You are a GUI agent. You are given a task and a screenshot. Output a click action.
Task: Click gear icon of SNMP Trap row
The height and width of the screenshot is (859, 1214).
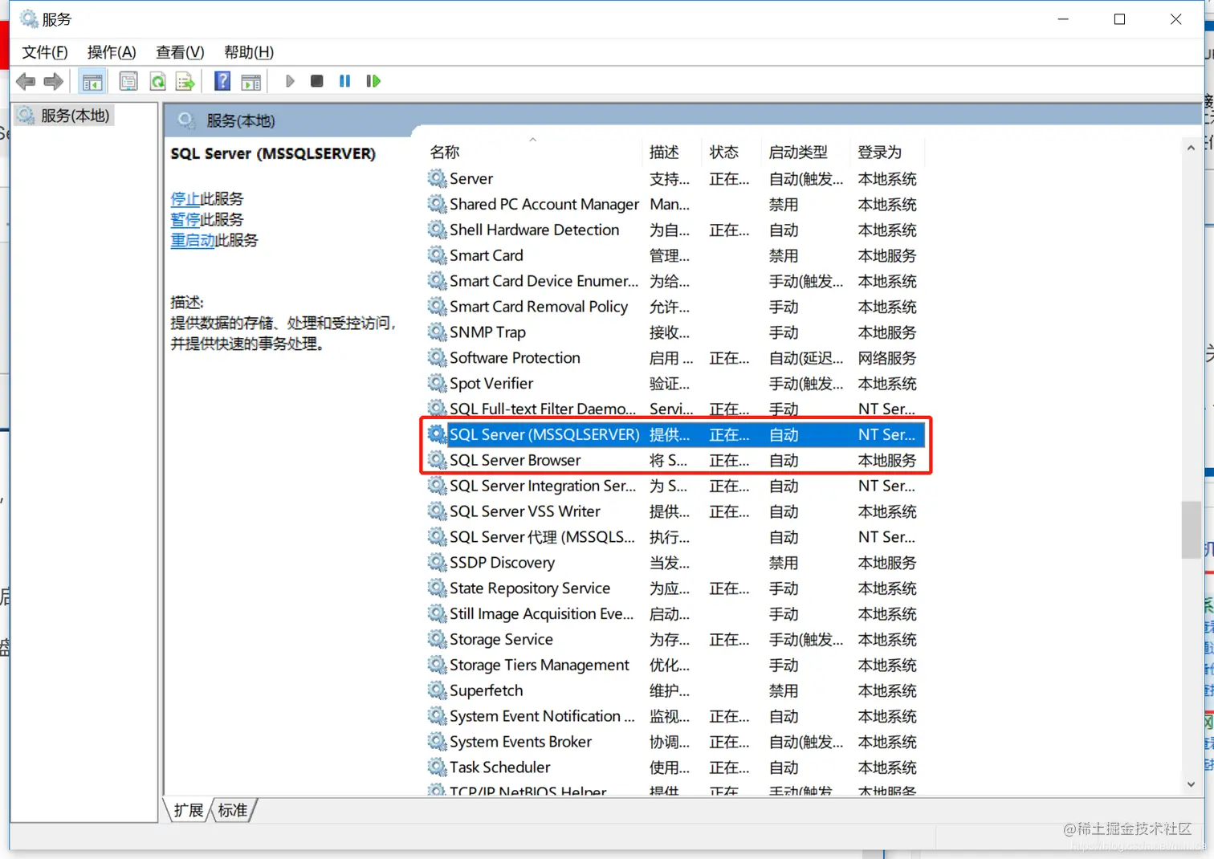coord(437,332)
